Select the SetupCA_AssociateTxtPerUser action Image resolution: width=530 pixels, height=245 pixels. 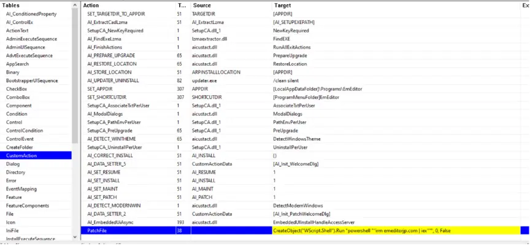118,106
